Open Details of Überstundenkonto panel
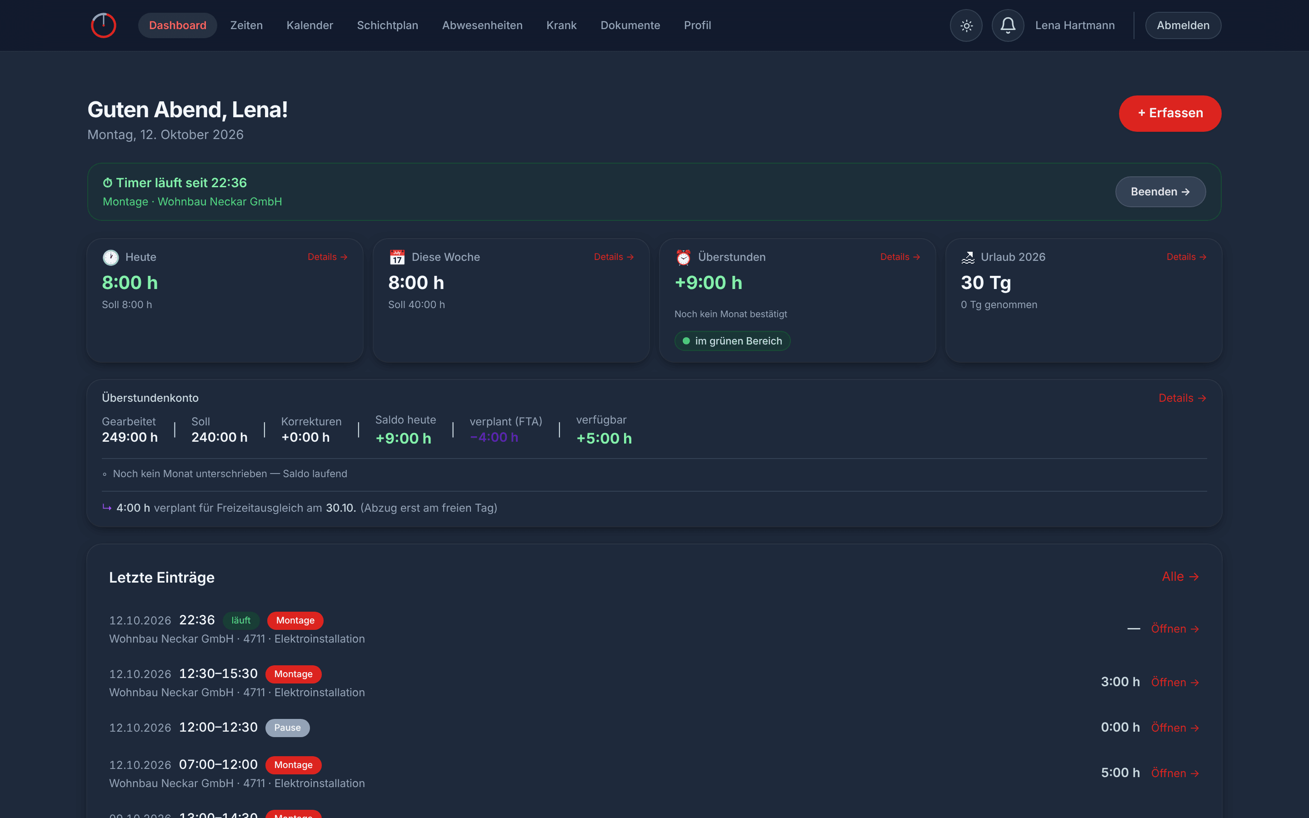 pyautogui.click(x=1183, y=398)
